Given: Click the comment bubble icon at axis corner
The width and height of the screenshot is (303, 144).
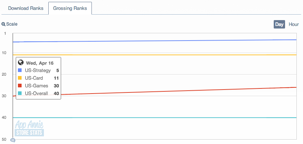Looking at the screenshot, I should tap(13, 140).
